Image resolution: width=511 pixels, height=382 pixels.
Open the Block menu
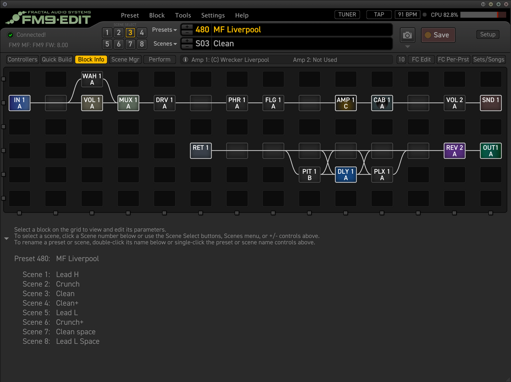click(157, 16)
